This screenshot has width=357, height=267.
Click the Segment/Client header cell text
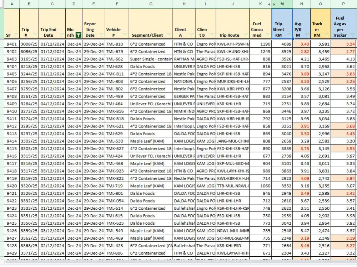click(x=147, y=35)
